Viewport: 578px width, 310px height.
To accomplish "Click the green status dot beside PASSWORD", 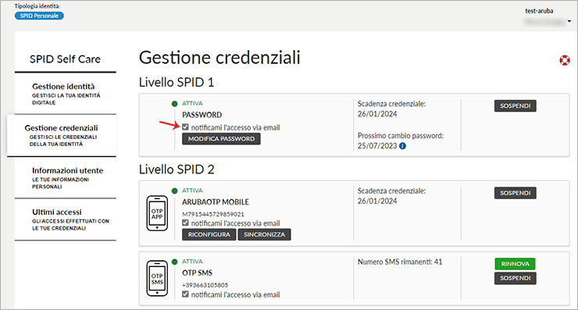I will (x=174, y=104).
